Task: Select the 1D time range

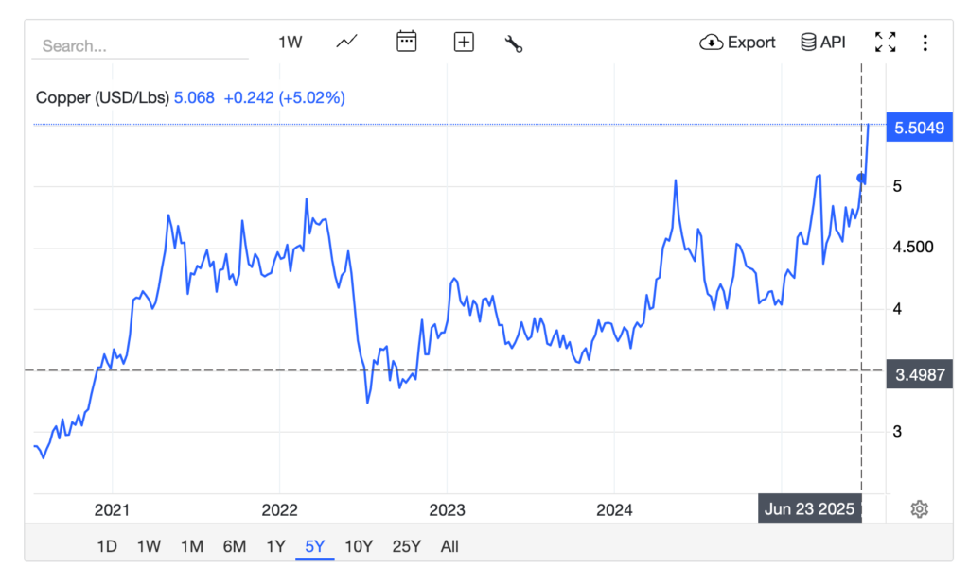Action: tap(107, 546)
